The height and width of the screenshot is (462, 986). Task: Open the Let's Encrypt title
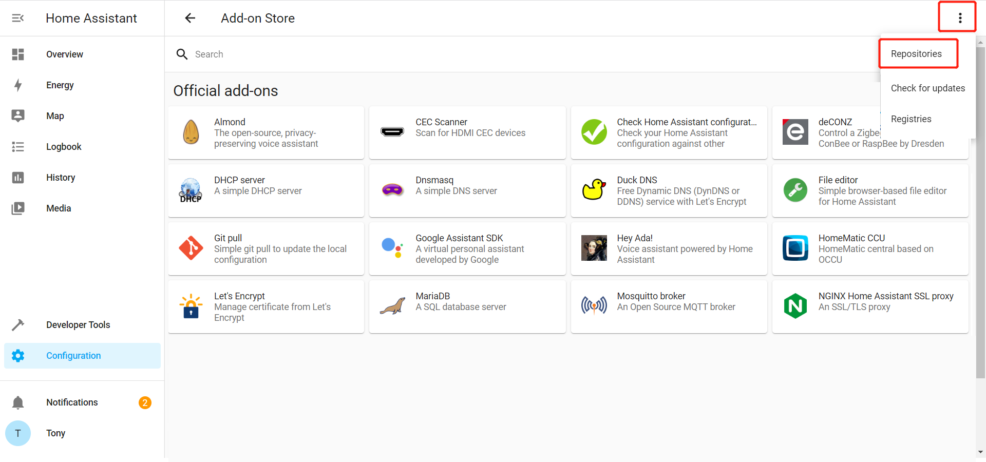[239, 296]
